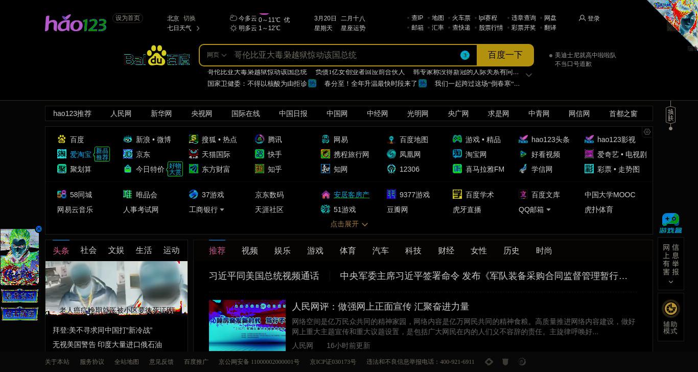
Task: Click the 快手 icon
Action: pyautogui.click(x=260, y=154)
